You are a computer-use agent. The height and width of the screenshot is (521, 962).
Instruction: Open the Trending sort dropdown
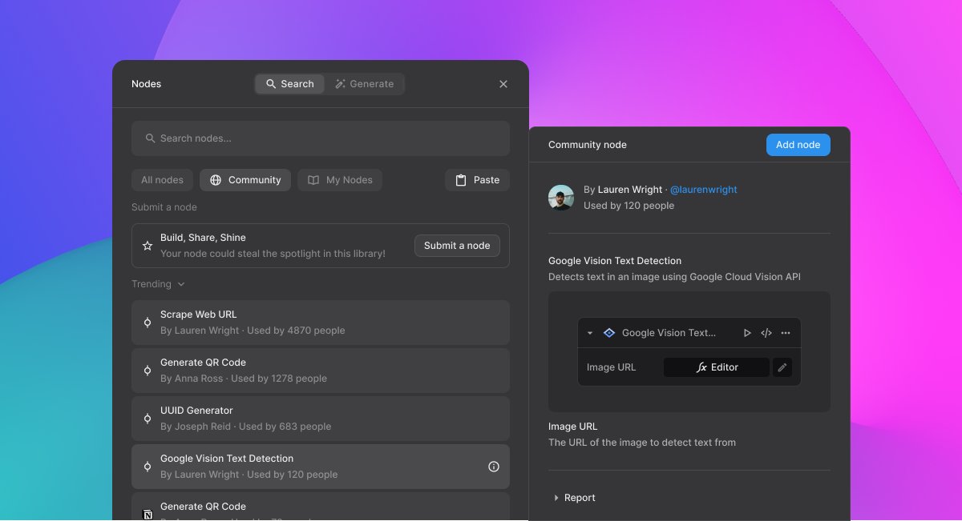click(158, 284)
